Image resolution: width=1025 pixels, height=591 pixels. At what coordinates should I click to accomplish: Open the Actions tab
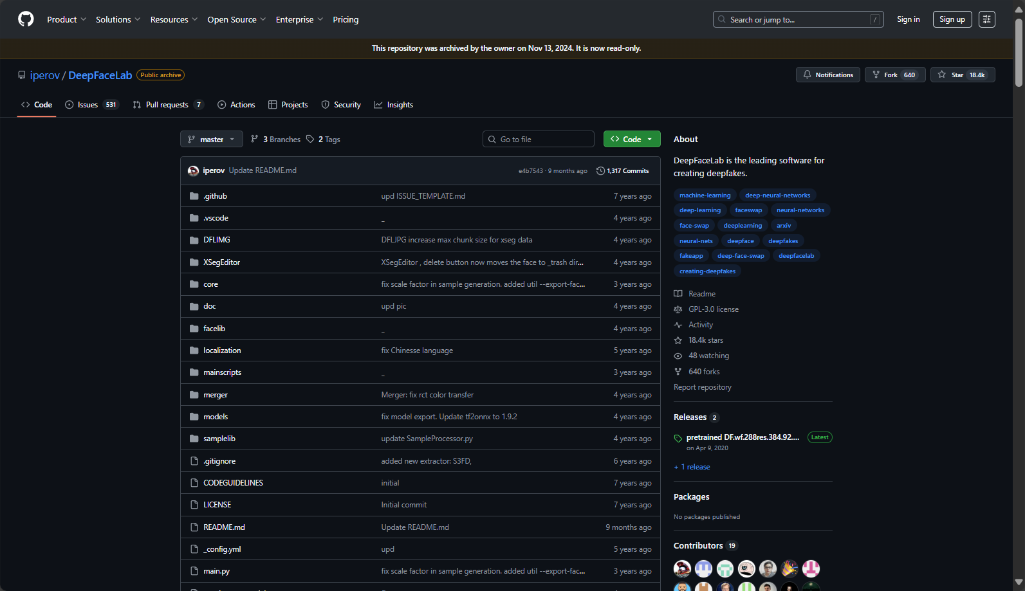236,105
